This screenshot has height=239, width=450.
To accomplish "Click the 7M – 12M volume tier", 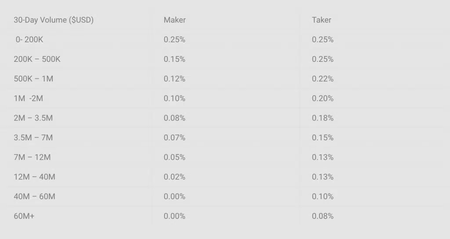I will 32,157.
